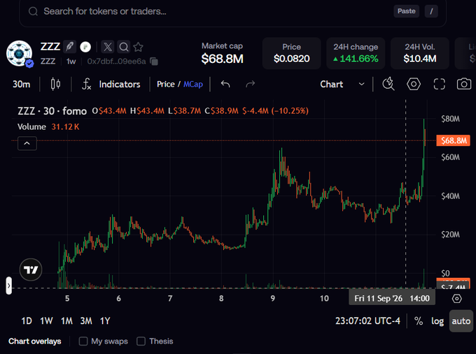
Task: Click the 24H change 141.66% card
Action: [356, 53]
